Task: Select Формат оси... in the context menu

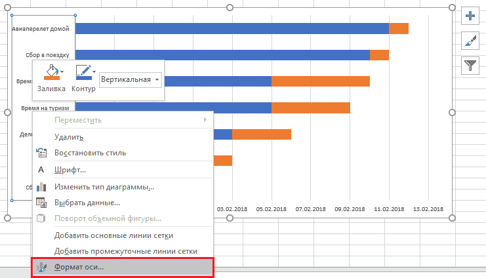Action: point(79,267)
